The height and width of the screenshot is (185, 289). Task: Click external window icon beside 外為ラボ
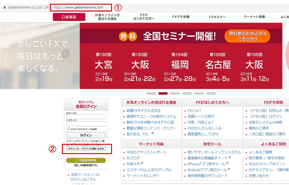142,163
